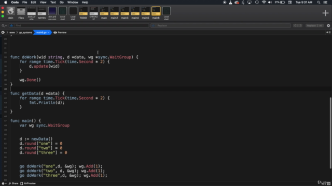Image resolution: width=332 pixels, height=186 pixels.
Task: Click the eye icon at the path bar start
Action: point(3,33)
